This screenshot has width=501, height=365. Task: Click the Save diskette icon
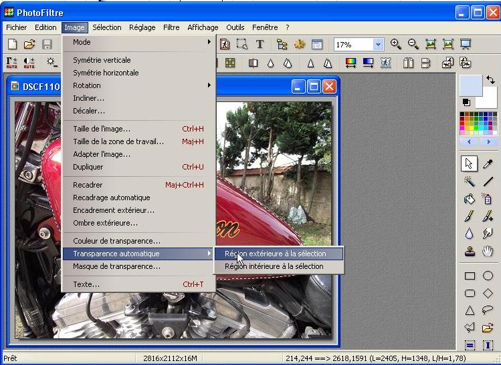(47, 44)
